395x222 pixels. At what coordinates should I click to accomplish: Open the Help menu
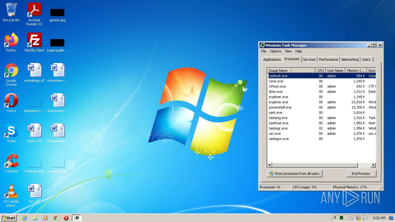(298, 51)
